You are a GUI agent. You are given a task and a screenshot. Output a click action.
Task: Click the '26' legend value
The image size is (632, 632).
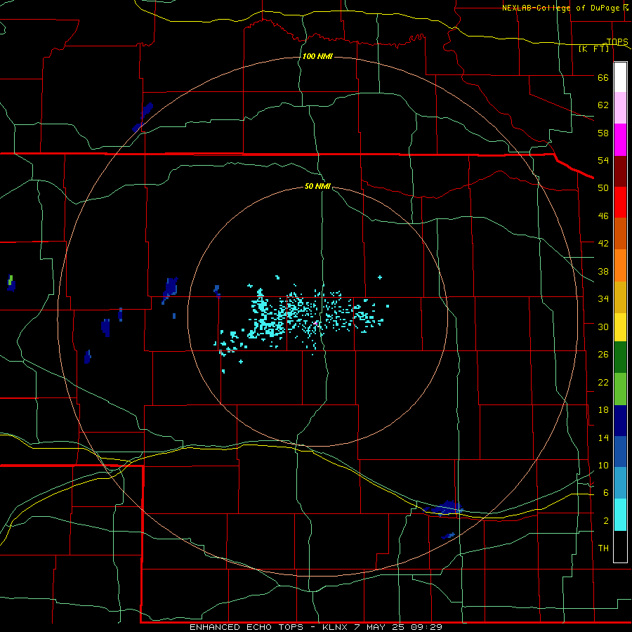[603, 355]
